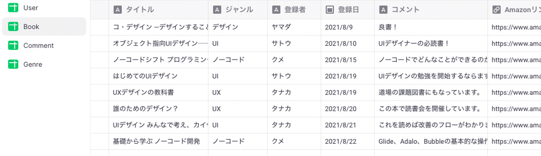
Task: Click the link icon beside Amazon column
Action: point(496,10)
